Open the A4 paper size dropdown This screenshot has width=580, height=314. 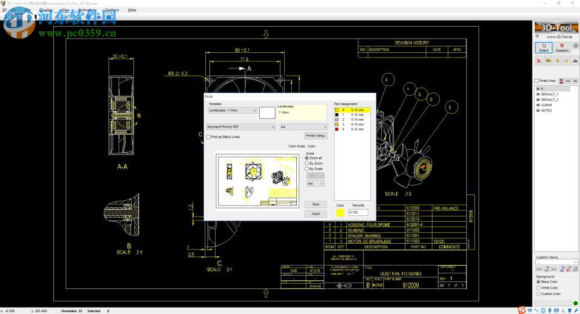[303, 127]
